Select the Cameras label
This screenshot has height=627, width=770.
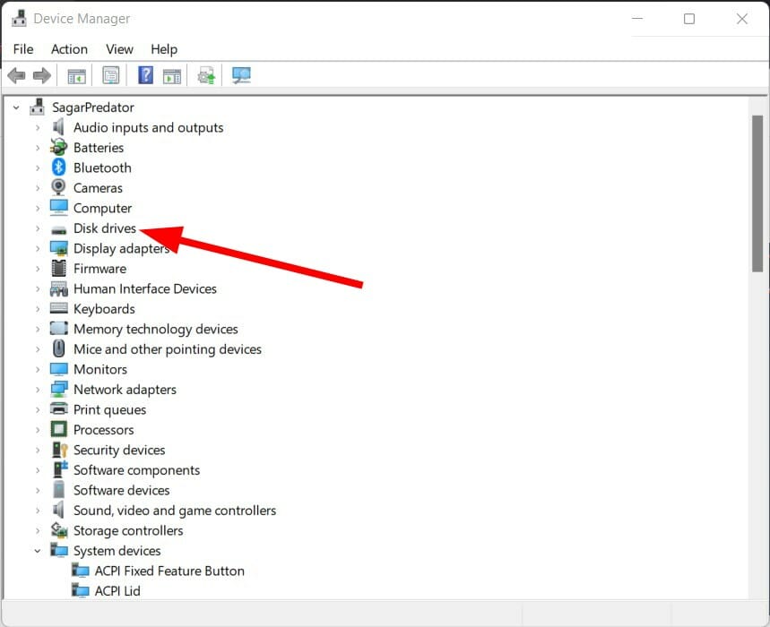point(98,188)
